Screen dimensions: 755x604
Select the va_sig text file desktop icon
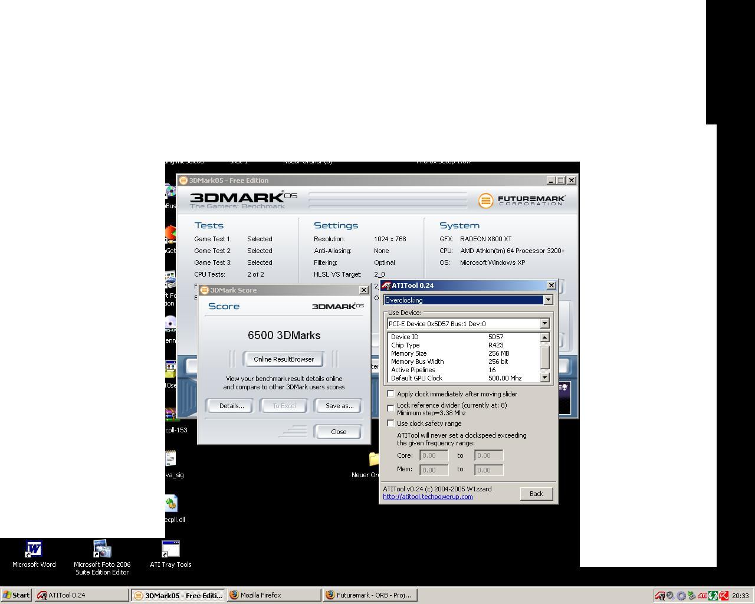click(171, 458)
